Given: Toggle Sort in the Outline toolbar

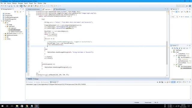Looking at the screenshot, I should tap(175, 48).
